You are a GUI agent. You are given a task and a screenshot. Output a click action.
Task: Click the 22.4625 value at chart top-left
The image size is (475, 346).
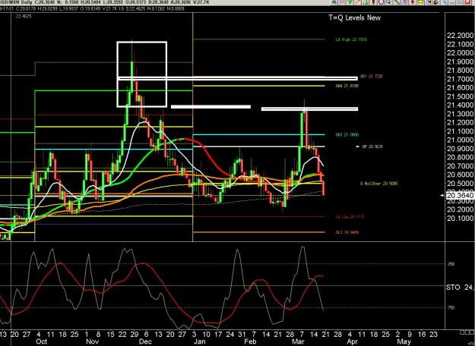click(x=24, y=16)
